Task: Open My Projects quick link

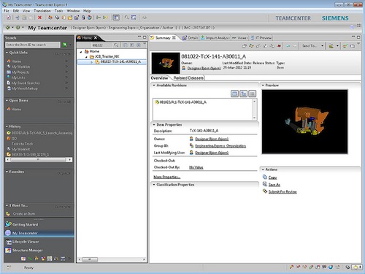Action: point(20,72)
